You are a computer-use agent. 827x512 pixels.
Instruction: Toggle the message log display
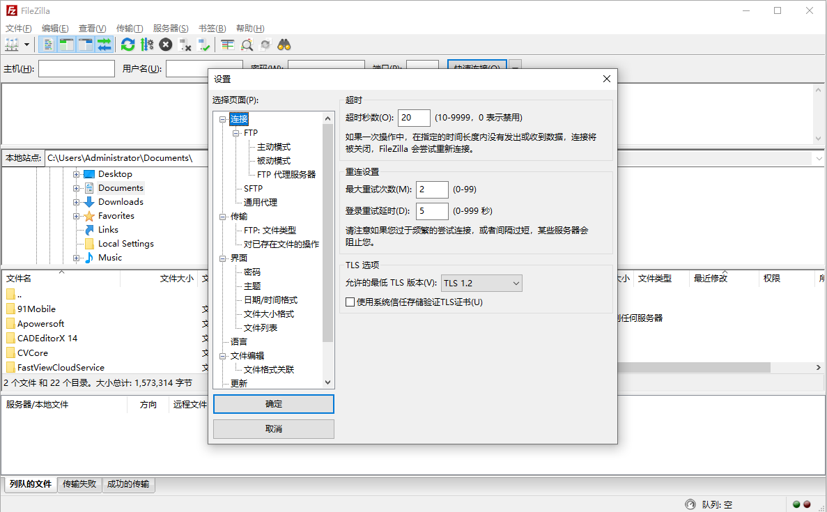tap(47, 44)
